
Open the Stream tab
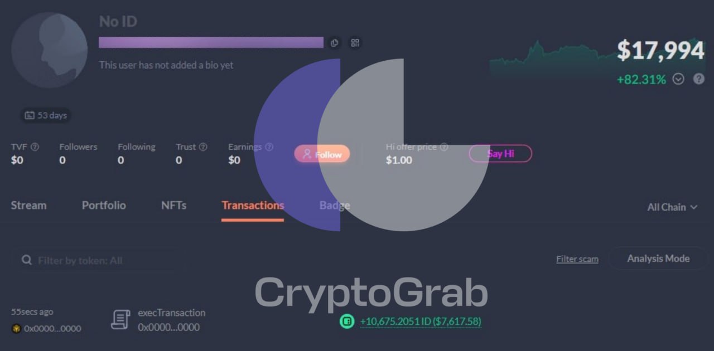pos(28,205)
